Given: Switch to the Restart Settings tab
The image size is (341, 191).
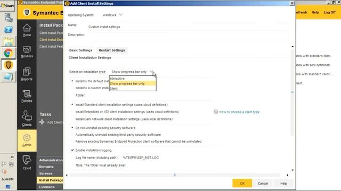Looking at the screenshot, I should tap(112, 50).
